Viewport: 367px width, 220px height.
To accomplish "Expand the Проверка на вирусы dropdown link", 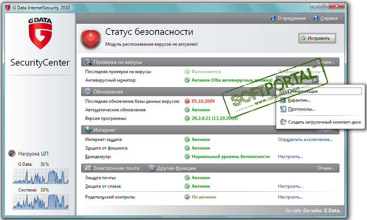I will 301,72.
